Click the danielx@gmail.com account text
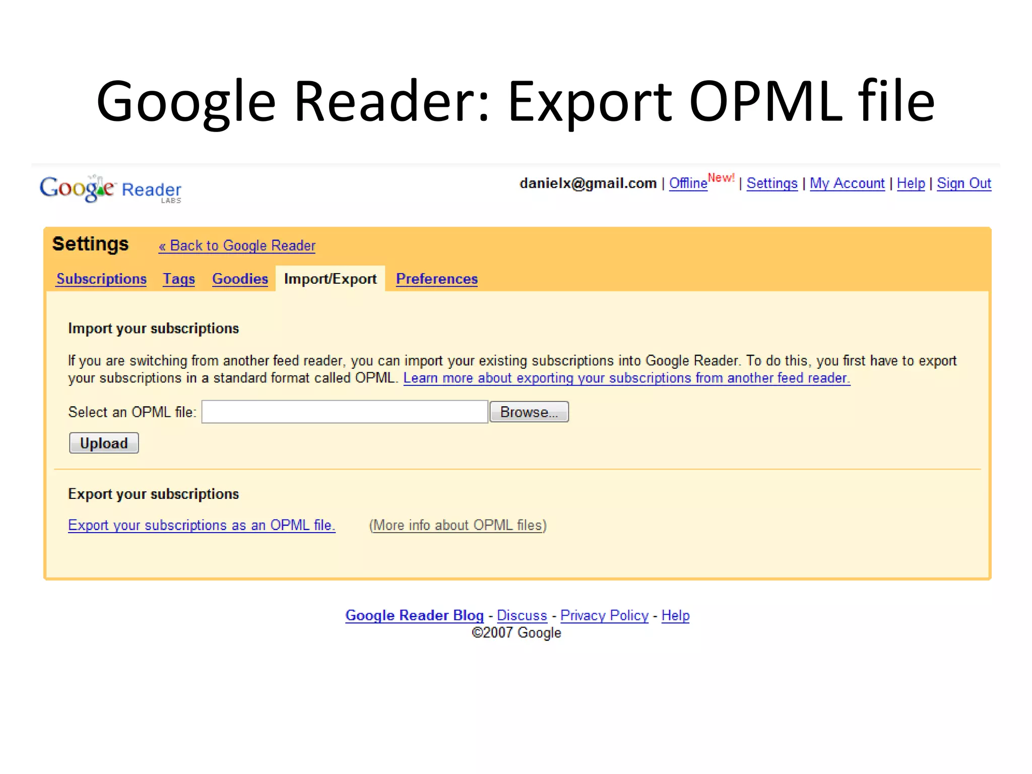The image size is (1032, 774). pos(588,183)
